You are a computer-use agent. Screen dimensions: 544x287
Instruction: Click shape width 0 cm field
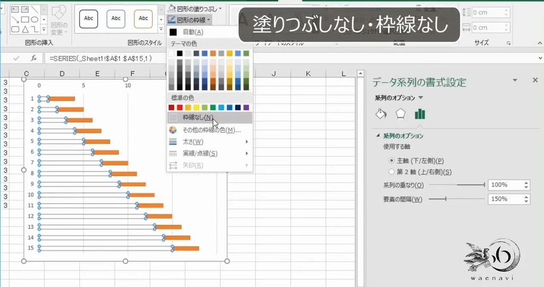point(488,28)
